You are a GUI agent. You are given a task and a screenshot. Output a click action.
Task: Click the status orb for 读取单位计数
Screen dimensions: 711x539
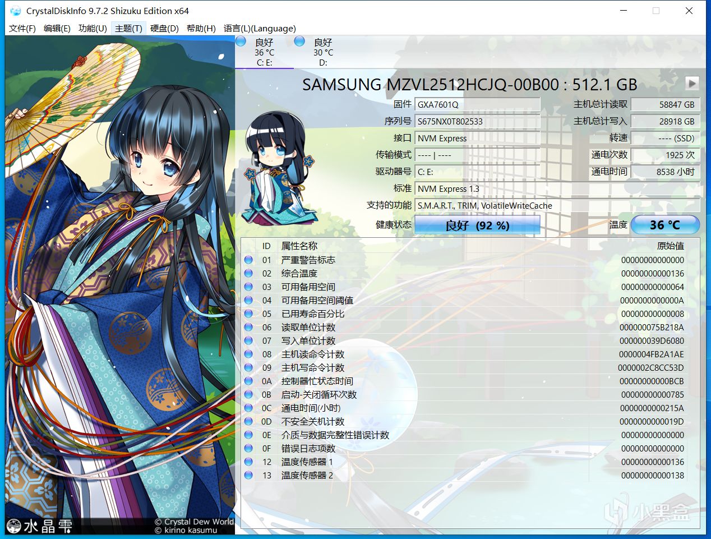(248, 327)
